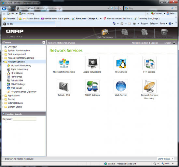
Task: Click the Print icon in command bar
Action: [134, 24]
